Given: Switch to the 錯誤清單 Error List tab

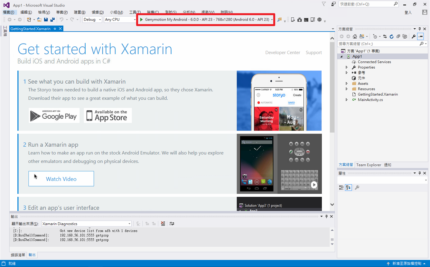Looking at the screenshot, I should tap(18, 255).
